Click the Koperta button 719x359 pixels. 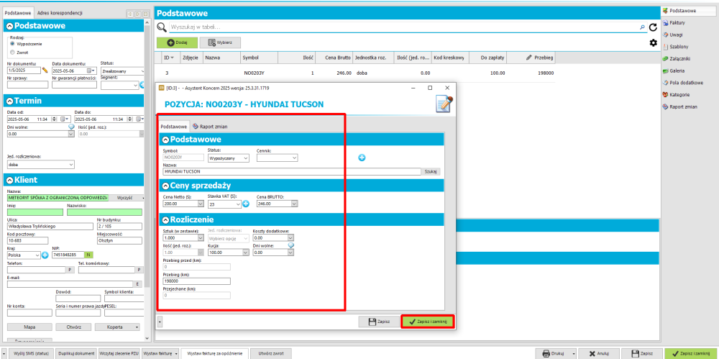tap(114, 327)
